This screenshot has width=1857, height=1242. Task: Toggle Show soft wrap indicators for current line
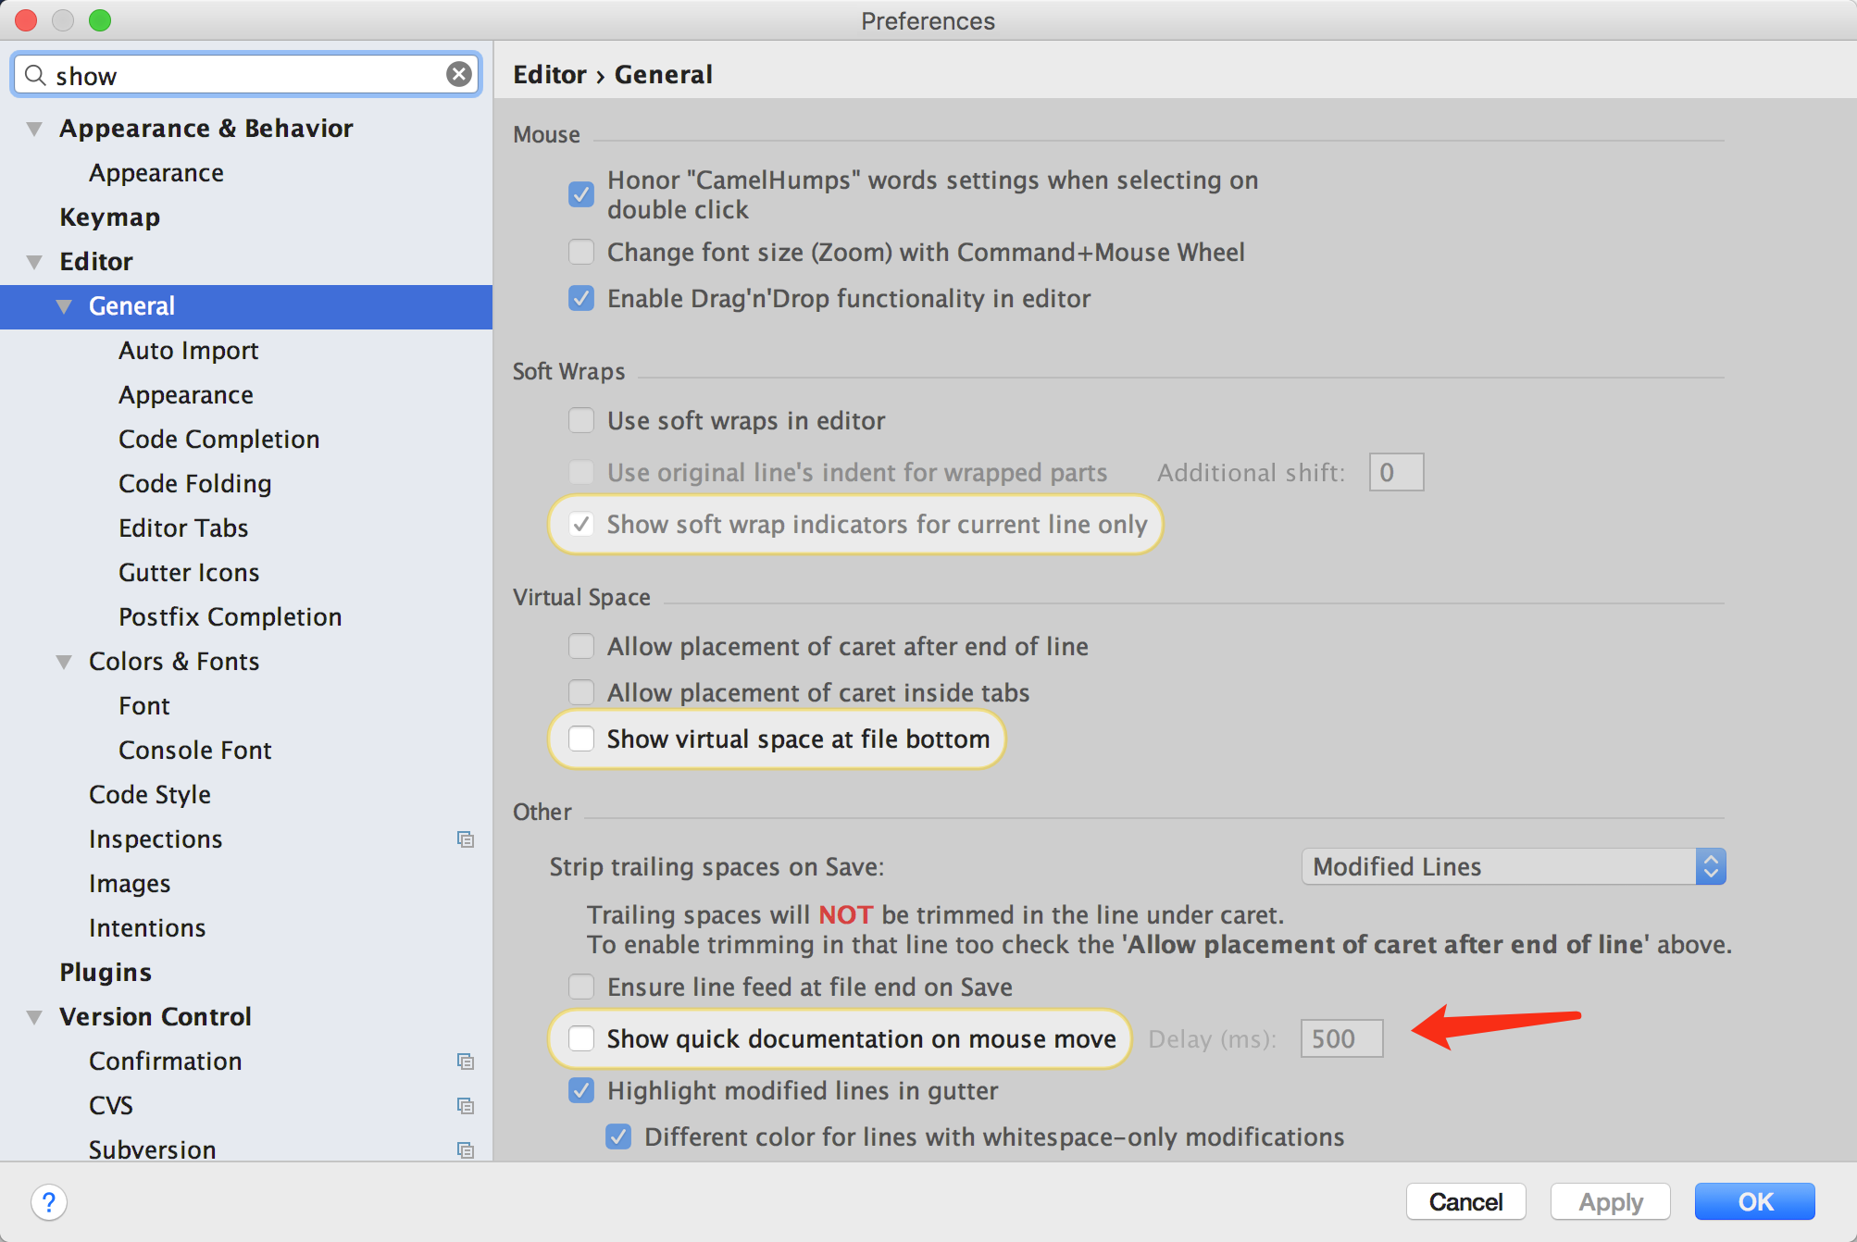click(581, 524)
